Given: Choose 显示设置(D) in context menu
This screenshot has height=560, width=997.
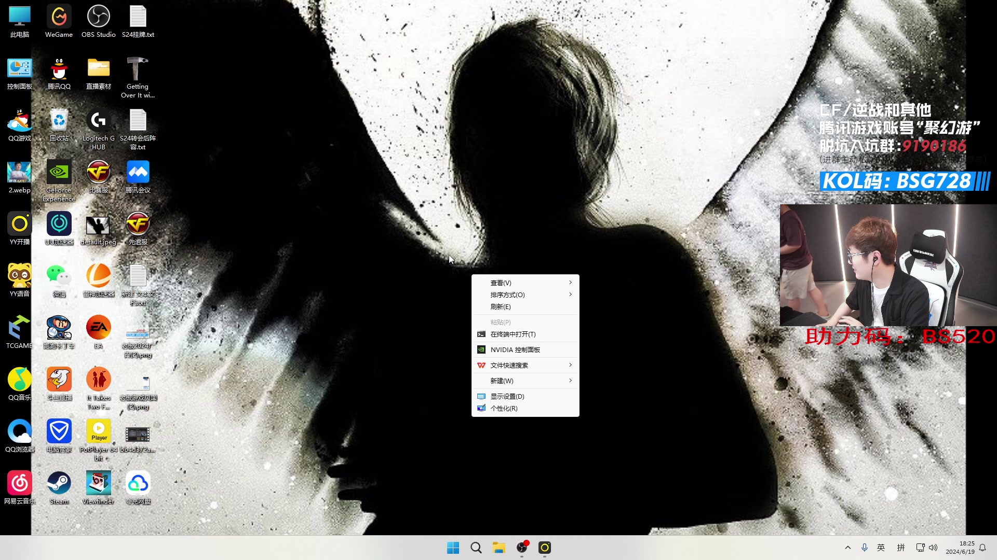Looking at the screenshot, I should point(525,396).
